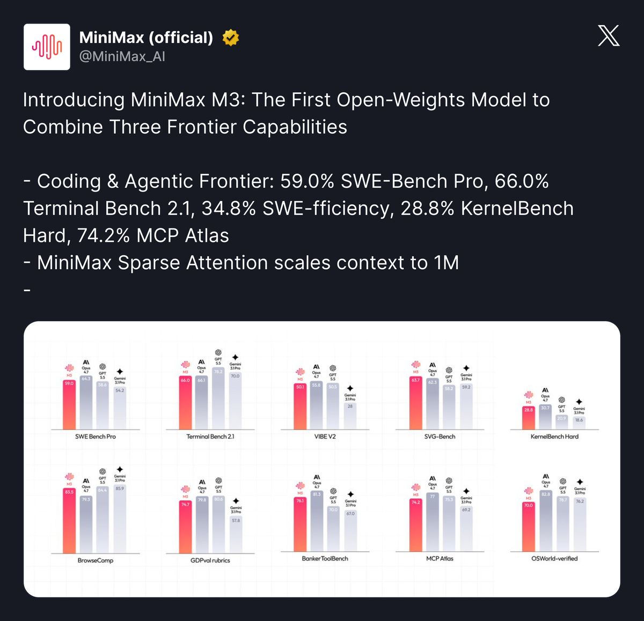The width and height of the screenshot is (644, 621).
Task: Click Anthropic logo above MCP Atlas chart
Action: tap(433, 478)
